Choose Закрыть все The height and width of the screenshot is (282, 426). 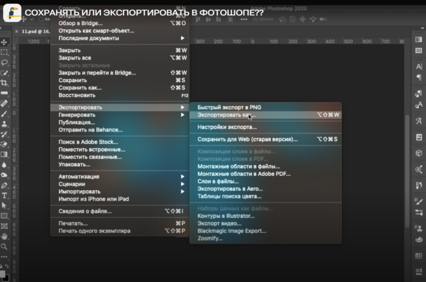(119, 58)
